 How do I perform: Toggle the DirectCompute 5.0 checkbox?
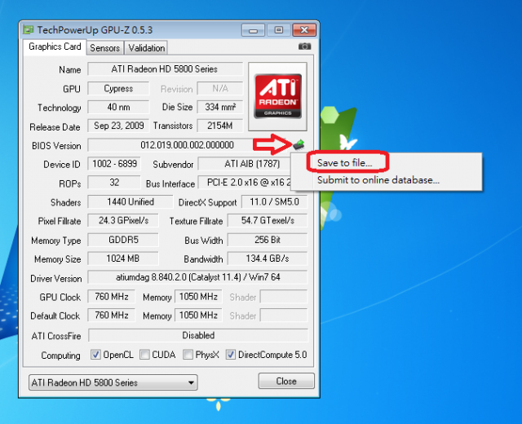[x=231, y=355]
